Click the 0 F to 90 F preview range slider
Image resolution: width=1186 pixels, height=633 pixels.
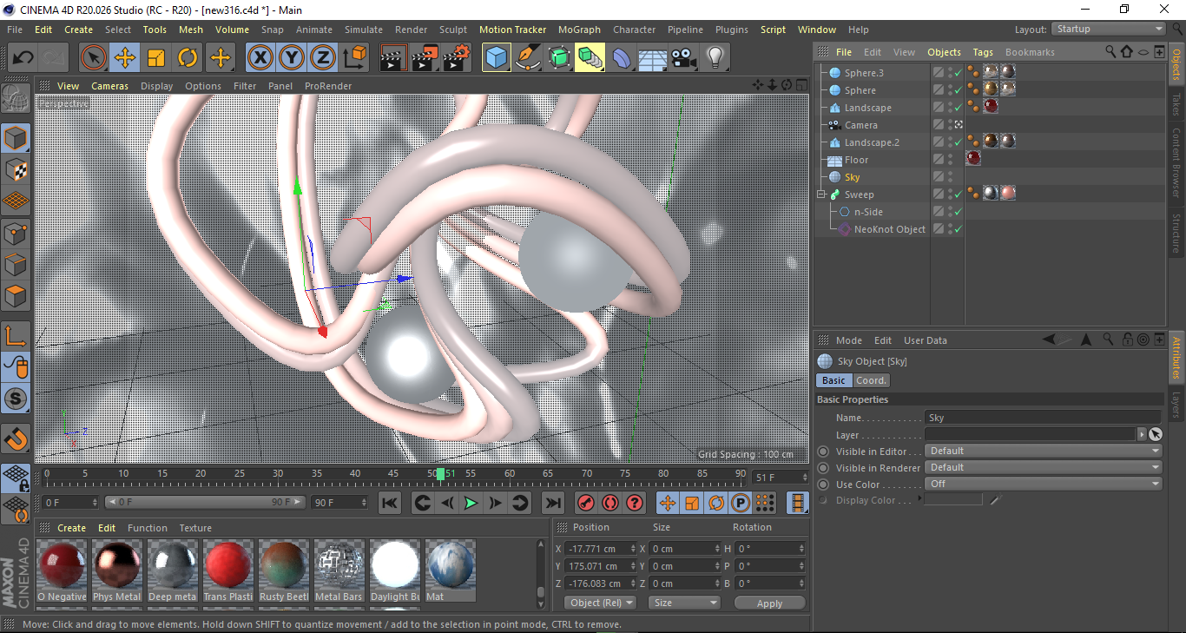(205, 502)
